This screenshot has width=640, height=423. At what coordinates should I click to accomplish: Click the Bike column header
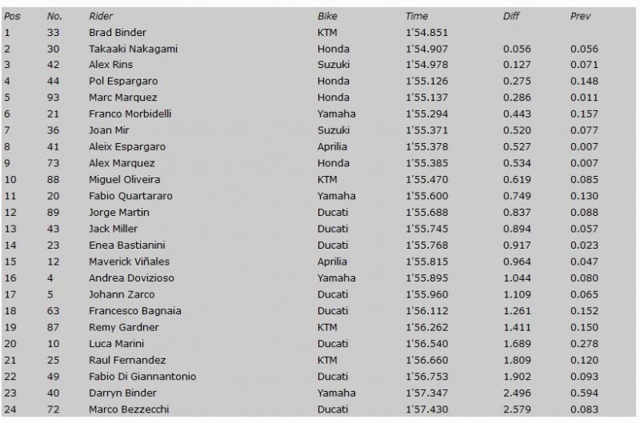[327, 16]
